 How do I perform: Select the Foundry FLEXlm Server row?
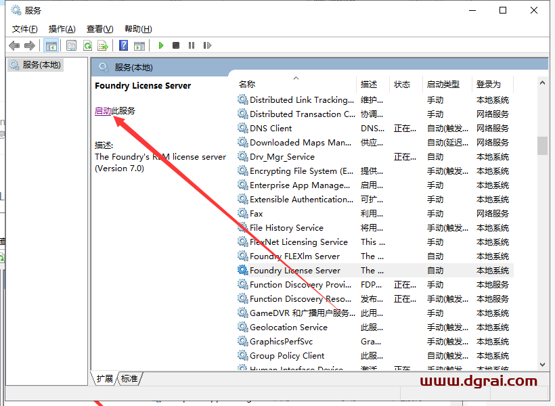pyautogui.click(x=374, y=256)
